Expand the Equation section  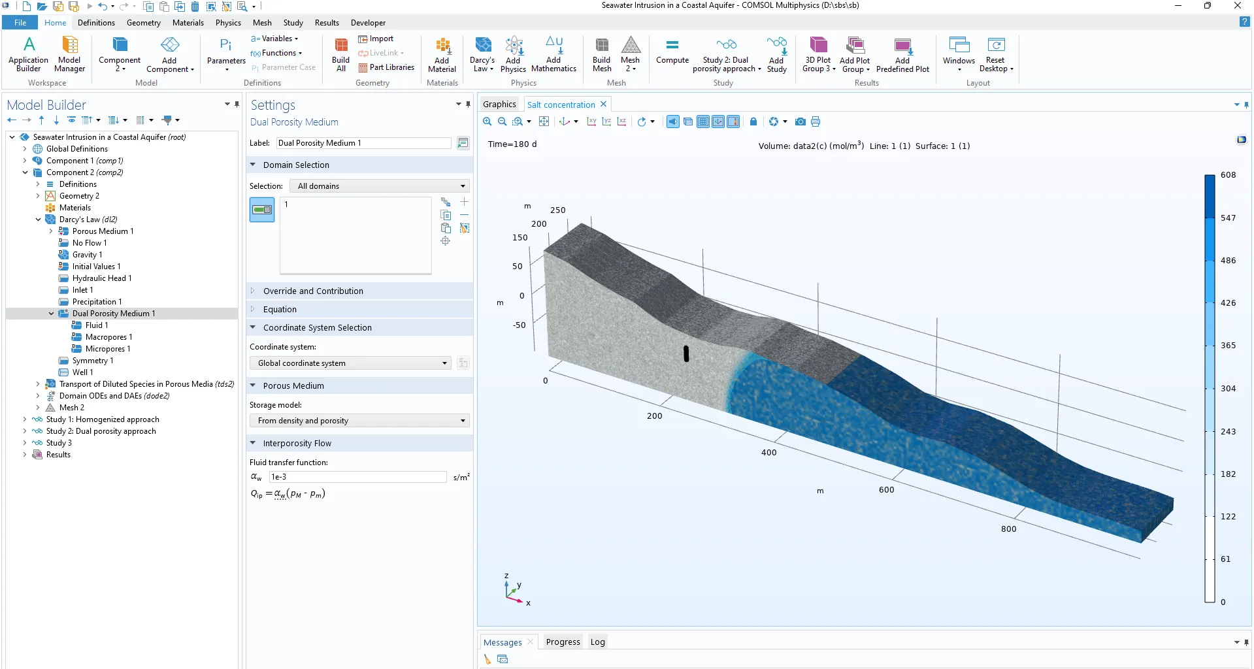[280, 309]
